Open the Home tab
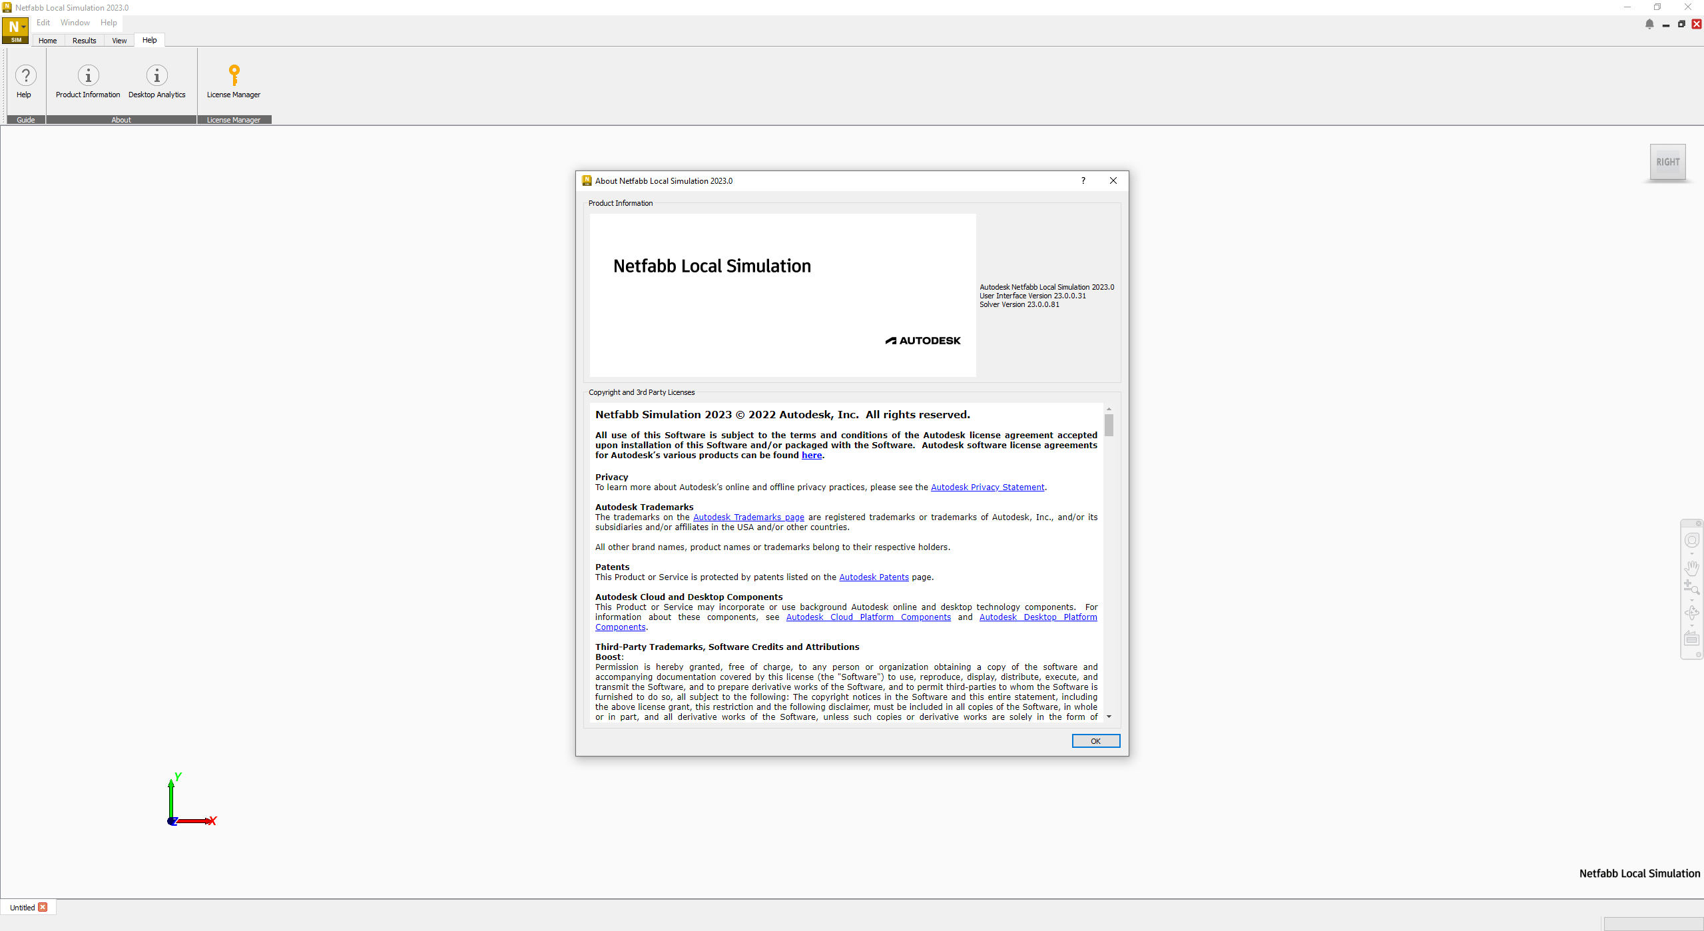 point(47,40)
